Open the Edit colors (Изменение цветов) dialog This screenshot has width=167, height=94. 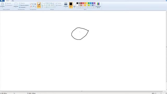click(98, 5)
